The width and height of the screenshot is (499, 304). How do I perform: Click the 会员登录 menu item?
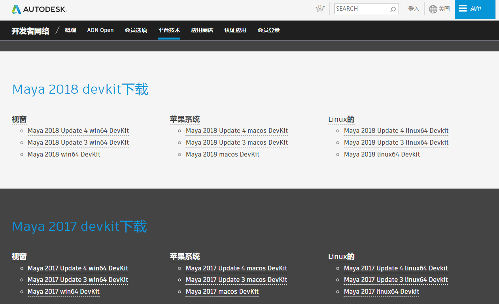point(268,30)
